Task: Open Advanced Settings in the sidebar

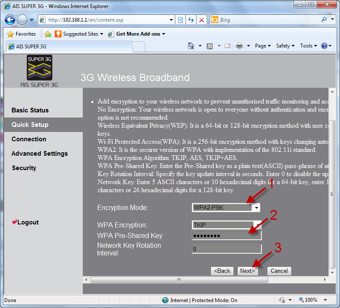Action: point(39,154)
